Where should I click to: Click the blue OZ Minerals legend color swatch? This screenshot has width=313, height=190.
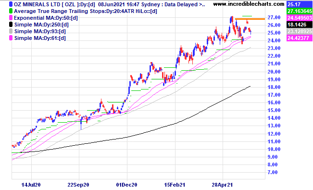(x=11, y=4)
